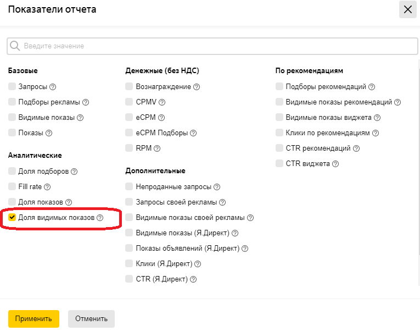
Task: Open hint for CTR виджета
Action: 335,164
